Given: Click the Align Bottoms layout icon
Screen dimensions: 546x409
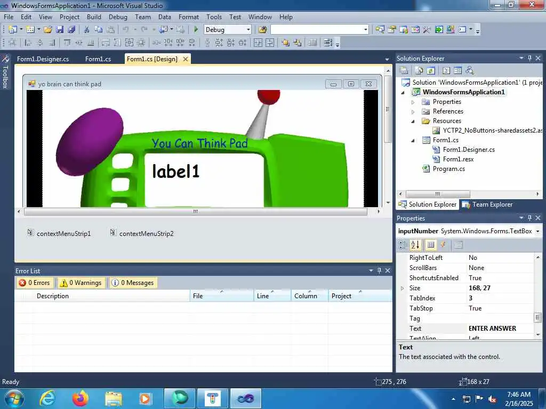Looking at the screenshot, I should [91, 43].
